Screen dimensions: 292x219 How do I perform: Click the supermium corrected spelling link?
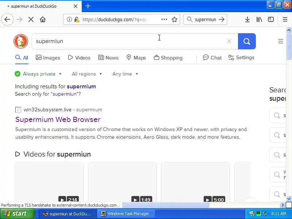(x=81, y=87)
